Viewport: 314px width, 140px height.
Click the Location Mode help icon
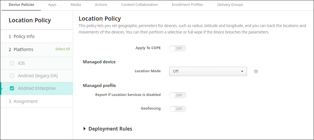[256, 71]
